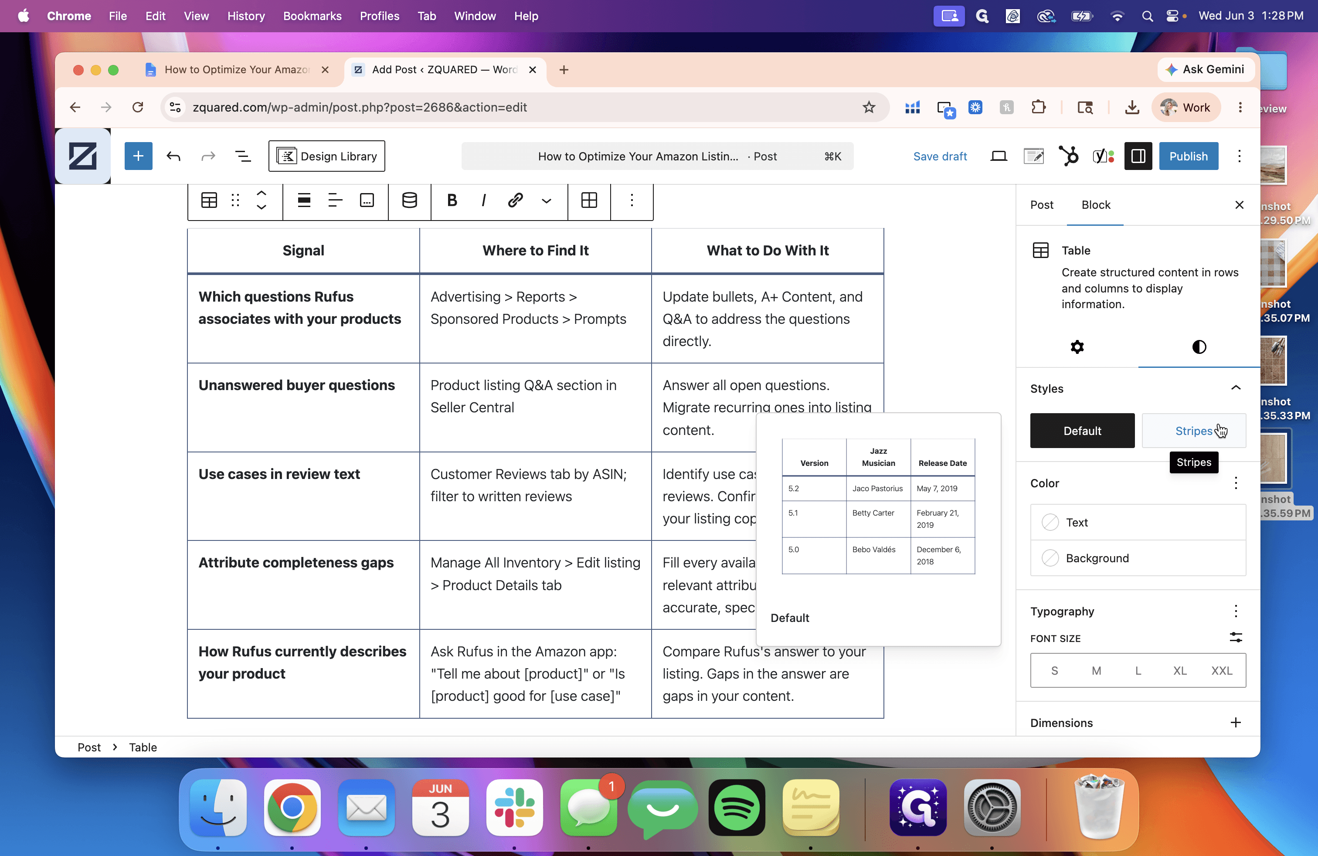Open the Work profile menu in Chrome

point(1186,107)
